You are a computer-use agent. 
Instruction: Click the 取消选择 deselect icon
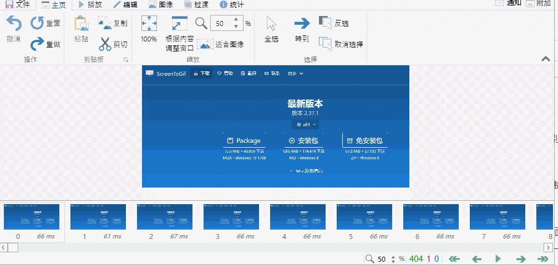pyautogui.click(x=326, y=44)
